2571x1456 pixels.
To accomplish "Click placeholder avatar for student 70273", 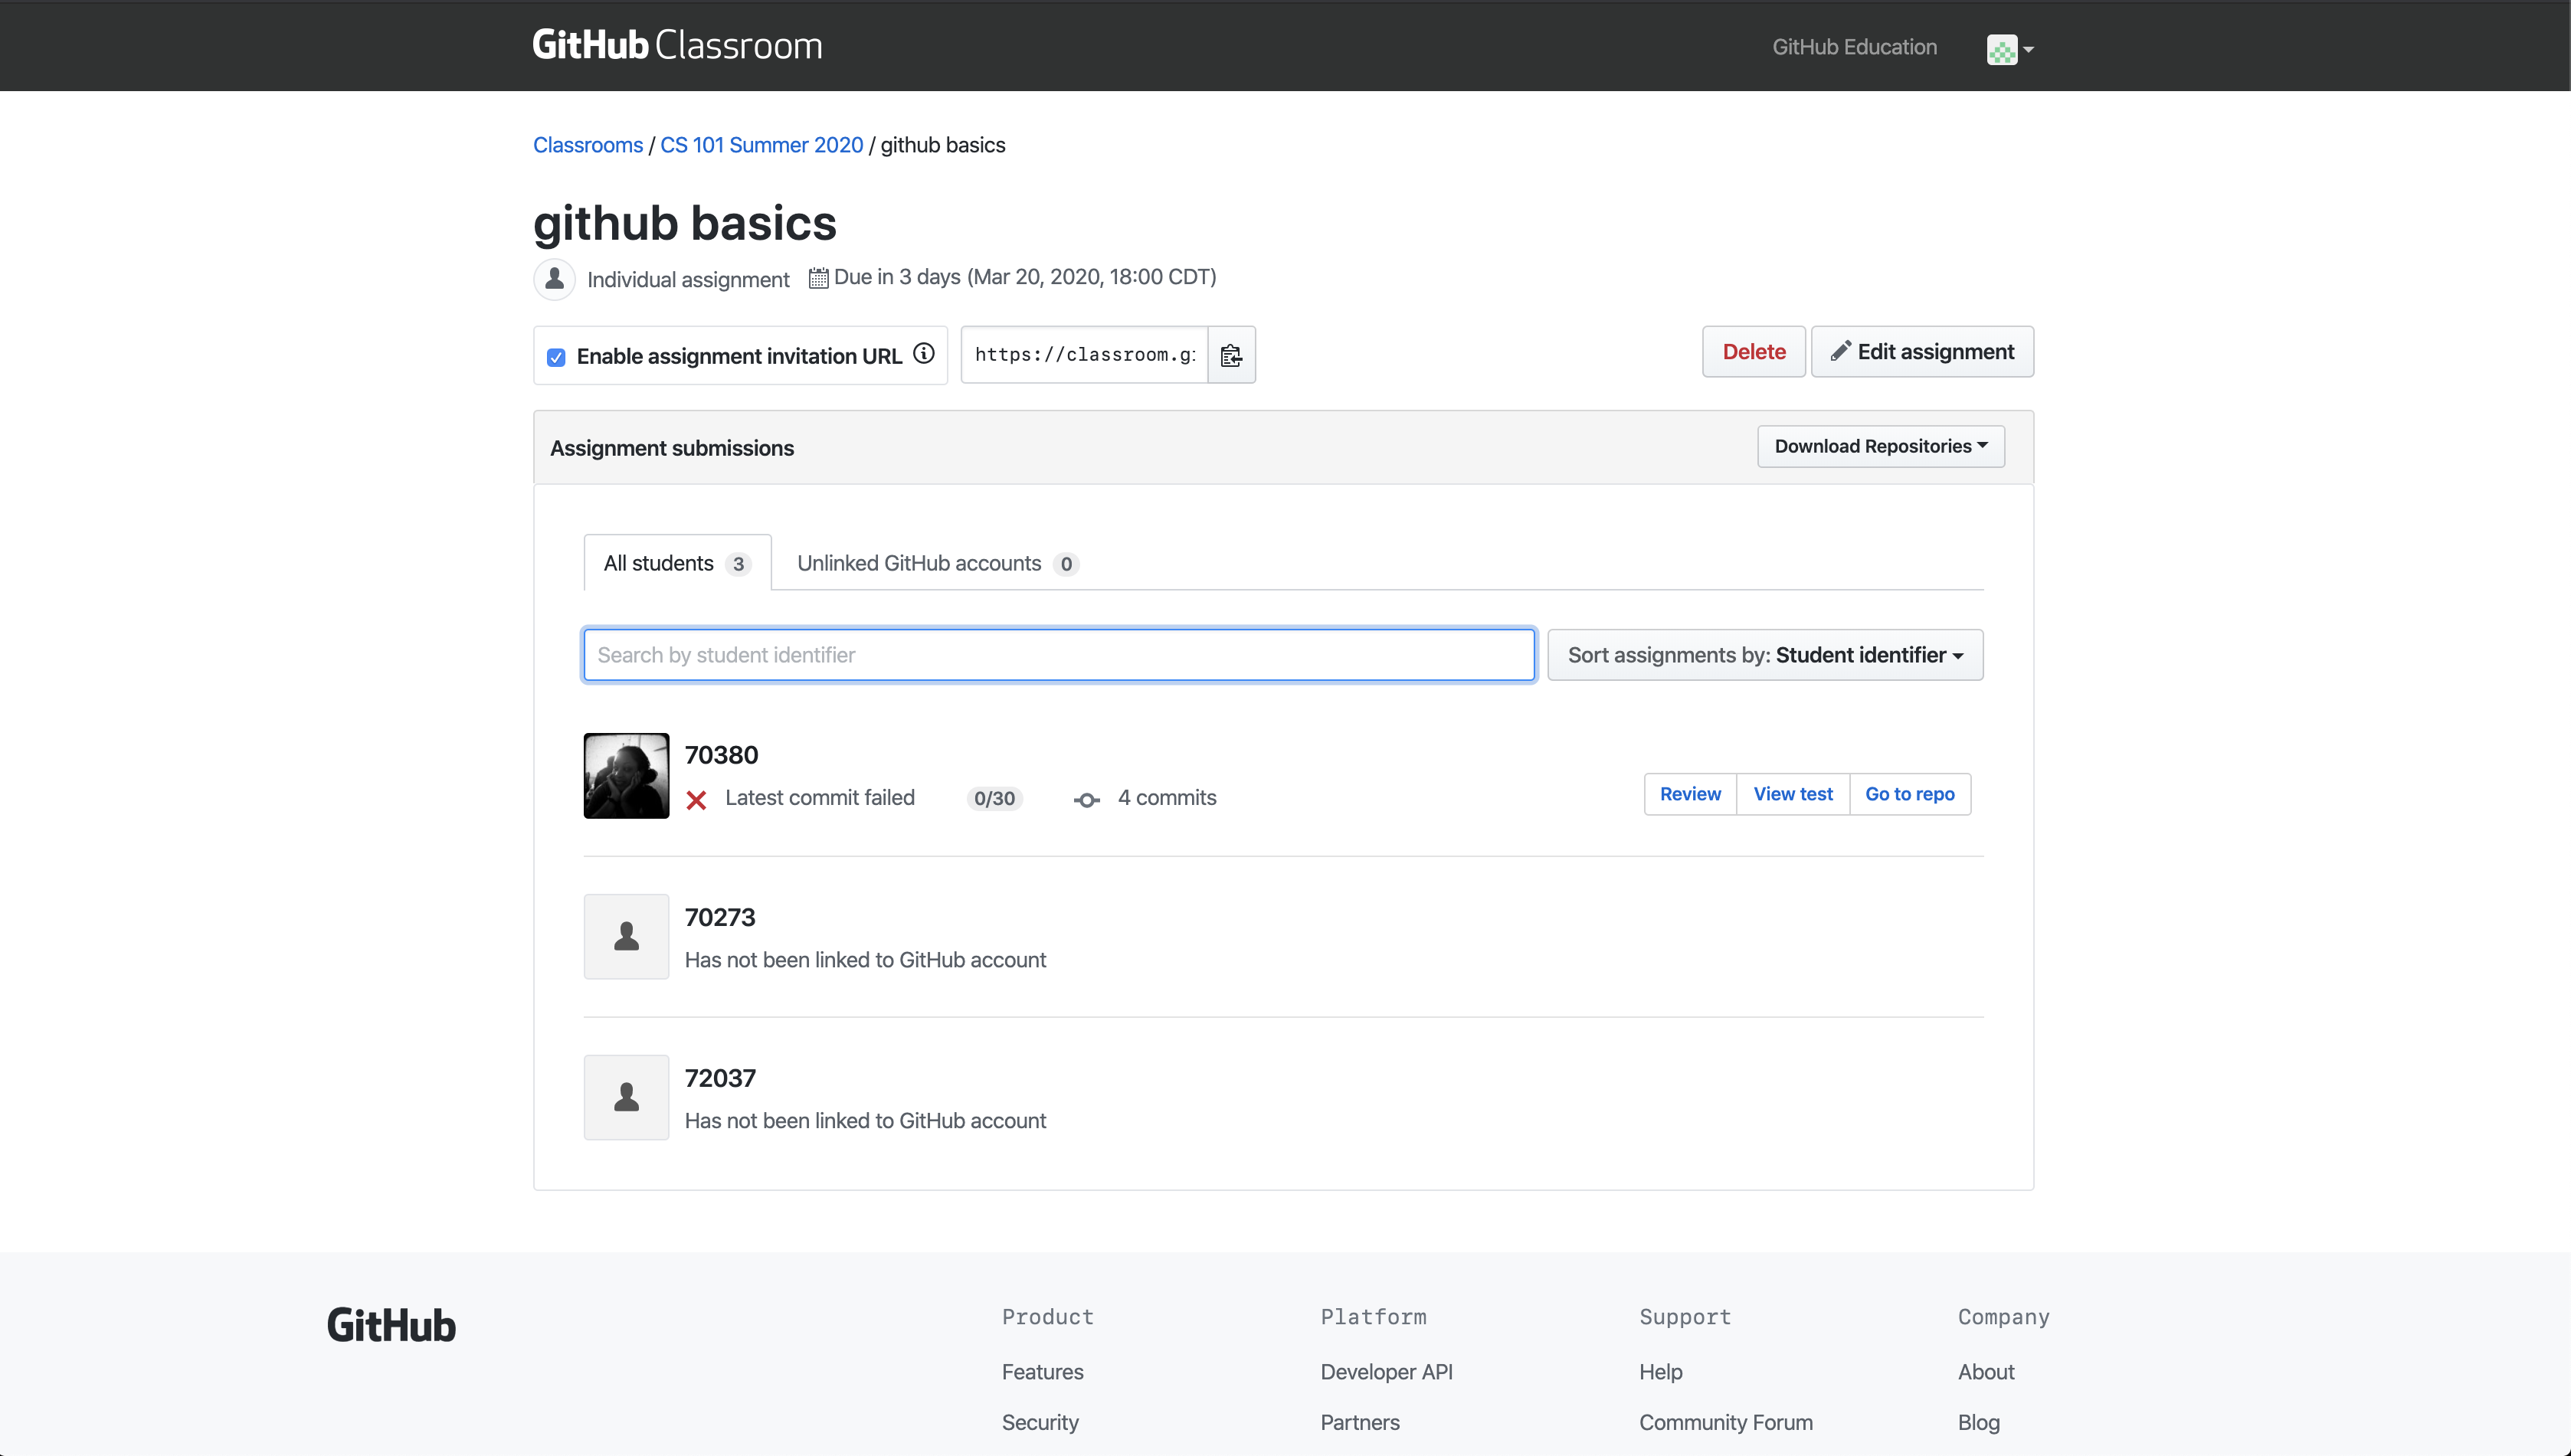I will 626,937.
